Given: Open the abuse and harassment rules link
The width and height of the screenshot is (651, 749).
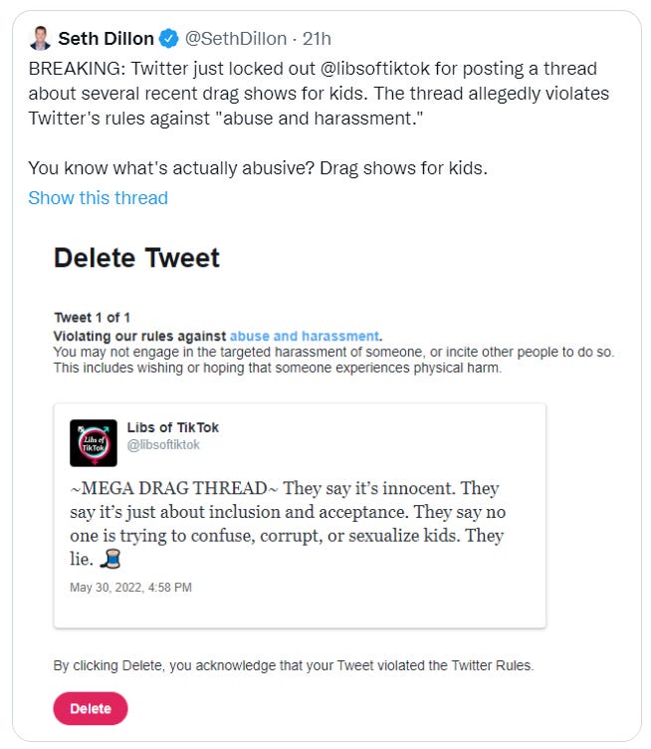Looking at the screenshot, I should [305, 336].
